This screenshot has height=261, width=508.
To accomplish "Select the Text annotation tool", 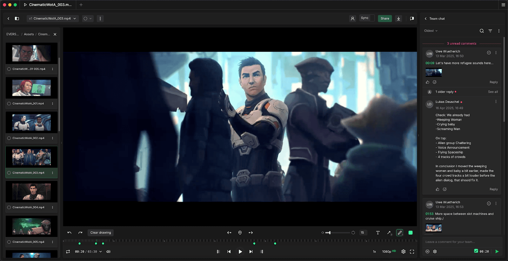I will [378, 232].
